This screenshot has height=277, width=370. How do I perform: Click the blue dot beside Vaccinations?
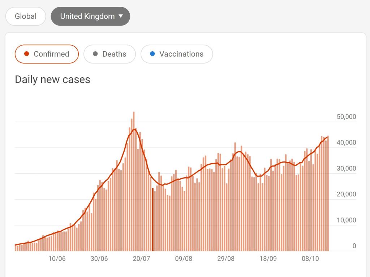pos(152,54)
